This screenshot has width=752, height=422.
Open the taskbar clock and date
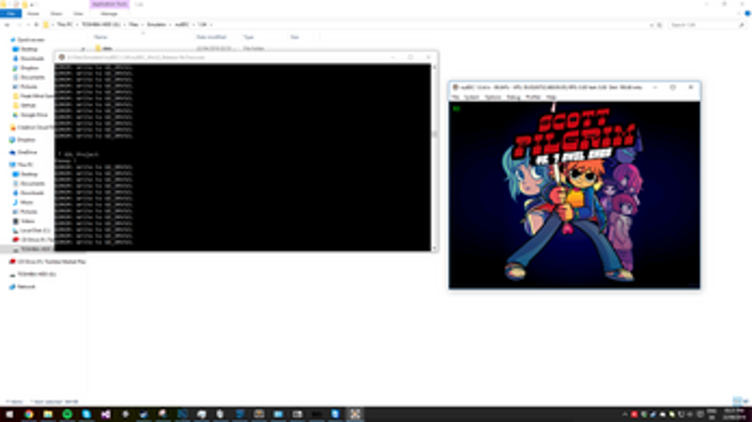click(x=734, y=414)
